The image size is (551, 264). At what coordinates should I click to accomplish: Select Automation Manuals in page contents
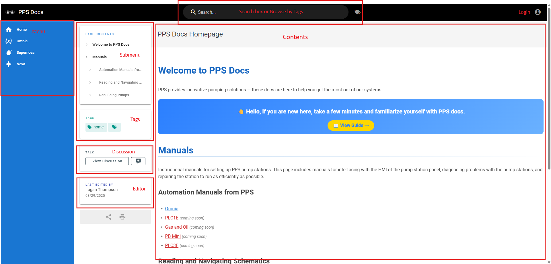coord(120,70)
